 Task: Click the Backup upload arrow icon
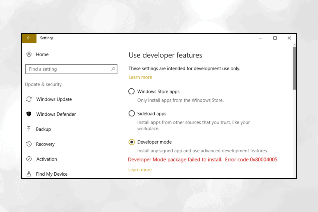click(x=29, y=129)
